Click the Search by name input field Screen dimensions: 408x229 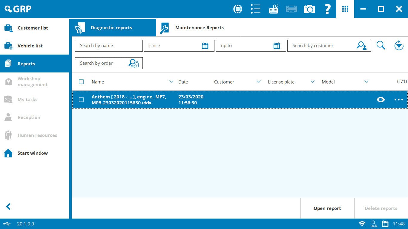point(108,46)
